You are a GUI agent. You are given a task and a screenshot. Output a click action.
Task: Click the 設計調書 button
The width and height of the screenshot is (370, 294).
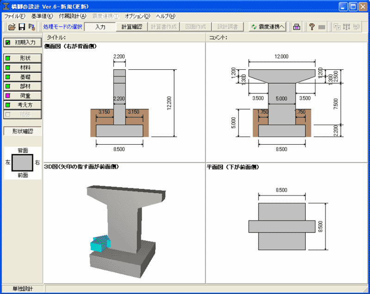pos(228,27)
